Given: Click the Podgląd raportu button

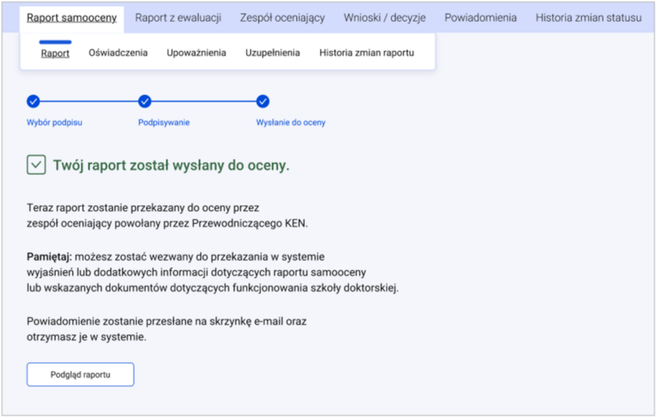Looking at the screenshot, I should 80,374.
